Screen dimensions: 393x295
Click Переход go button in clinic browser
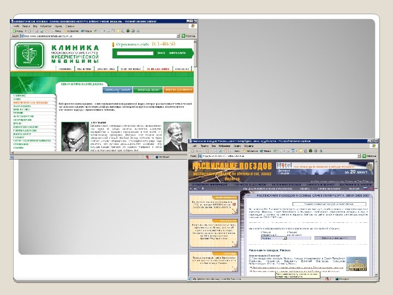[188, 36]
